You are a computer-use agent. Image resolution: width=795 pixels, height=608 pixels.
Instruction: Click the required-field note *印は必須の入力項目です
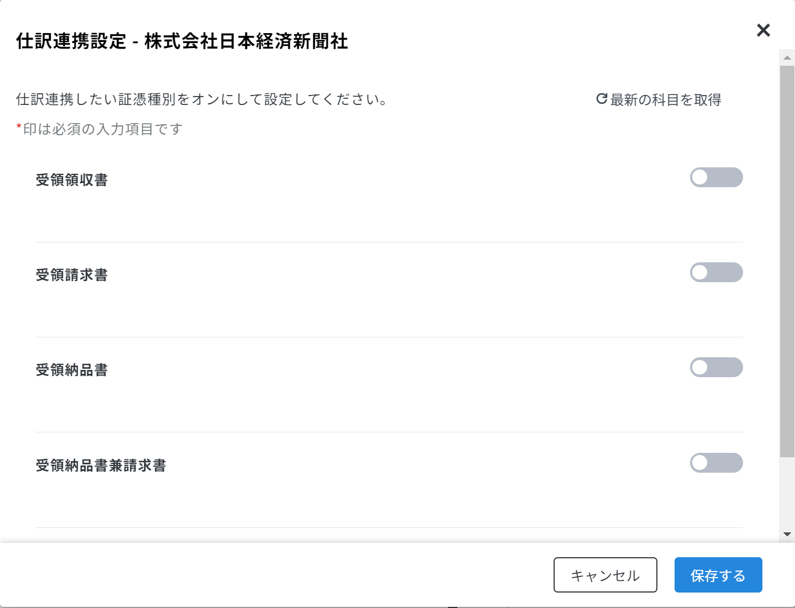point(99,129)
